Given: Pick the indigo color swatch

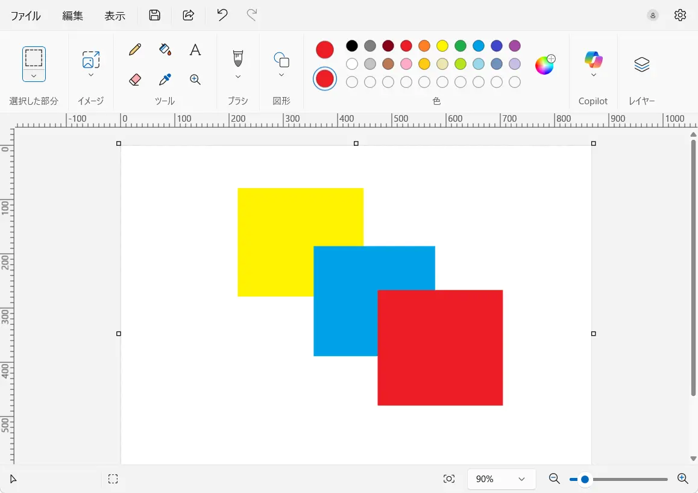Looking at the screenshot, I should [x=496, y=46].
